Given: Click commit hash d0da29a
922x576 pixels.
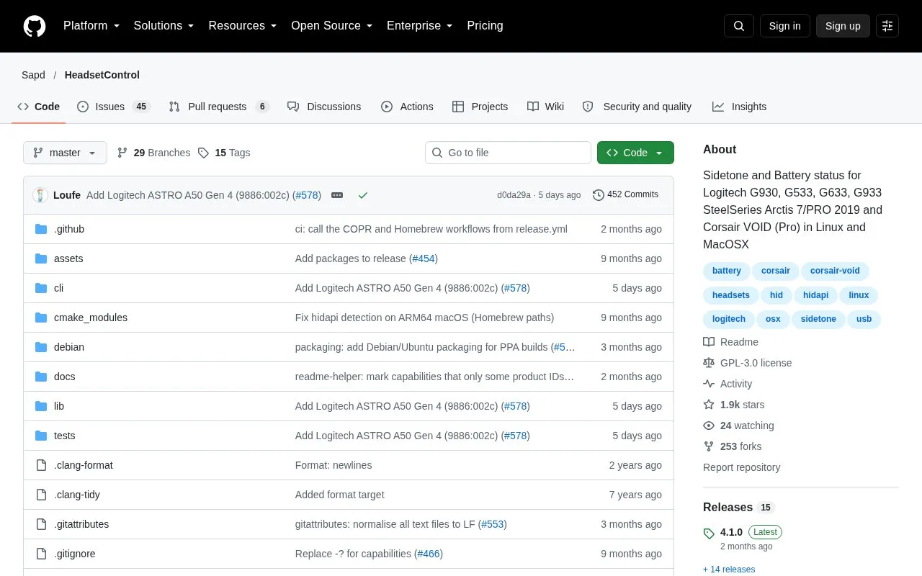Looking at the screenshot, I should click(514, 195).
